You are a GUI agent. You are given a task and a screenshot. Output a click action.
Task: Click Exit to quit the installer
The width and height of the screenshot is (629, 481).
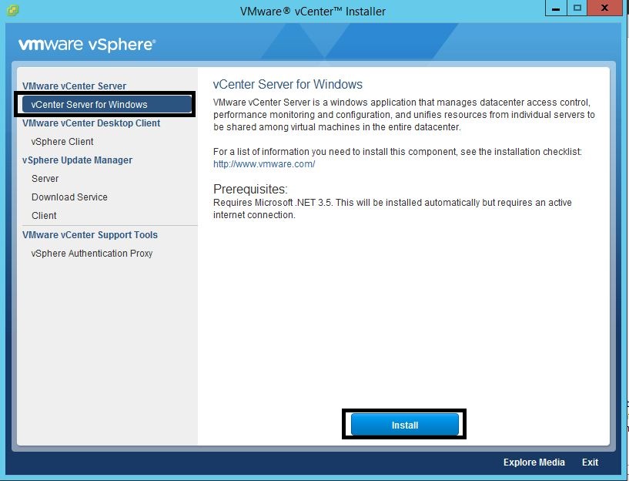590,462
